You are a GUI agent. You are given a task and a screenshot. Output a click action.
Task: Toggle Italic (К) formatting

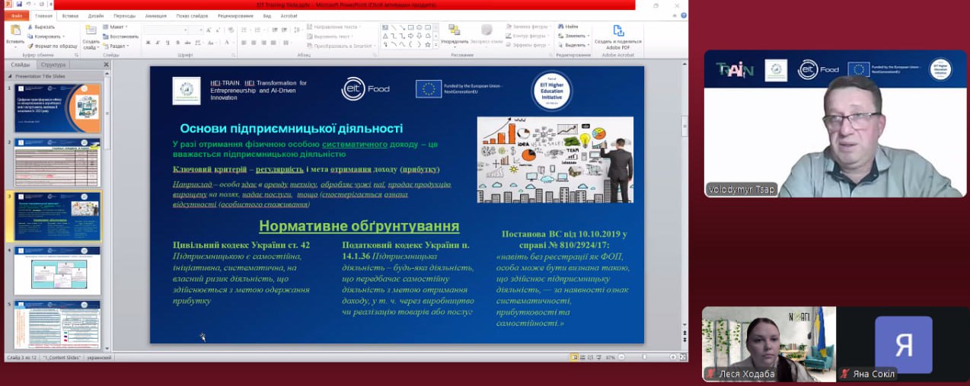[158, 43]
